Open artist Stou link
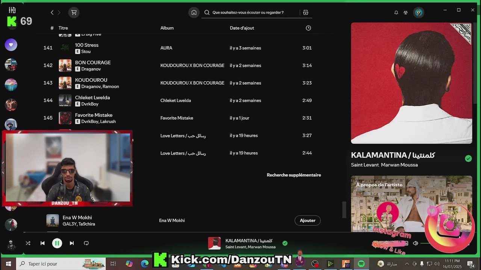The height and width of the screenshot is (270, 481). click(x=86, y=52)
